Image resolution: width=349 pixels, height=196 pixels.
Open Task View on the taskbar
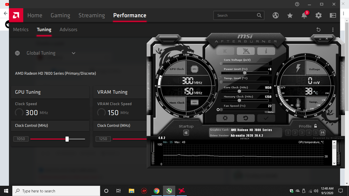pos(118,191)
